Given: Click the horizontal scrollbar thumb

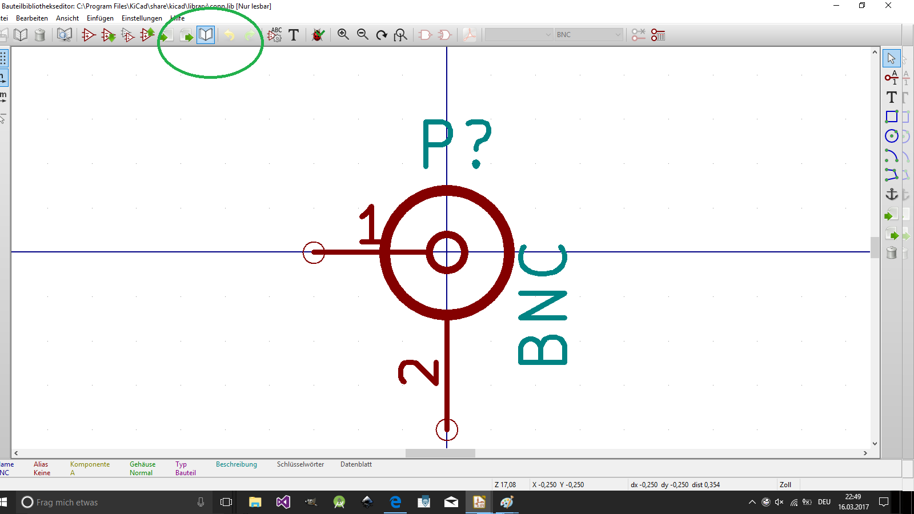Looking at the screenshot, I should tap(440, 453).
